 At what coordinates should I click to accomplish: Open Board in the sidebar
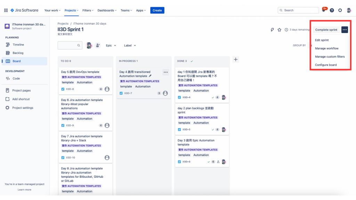click(x=25, y=61)
